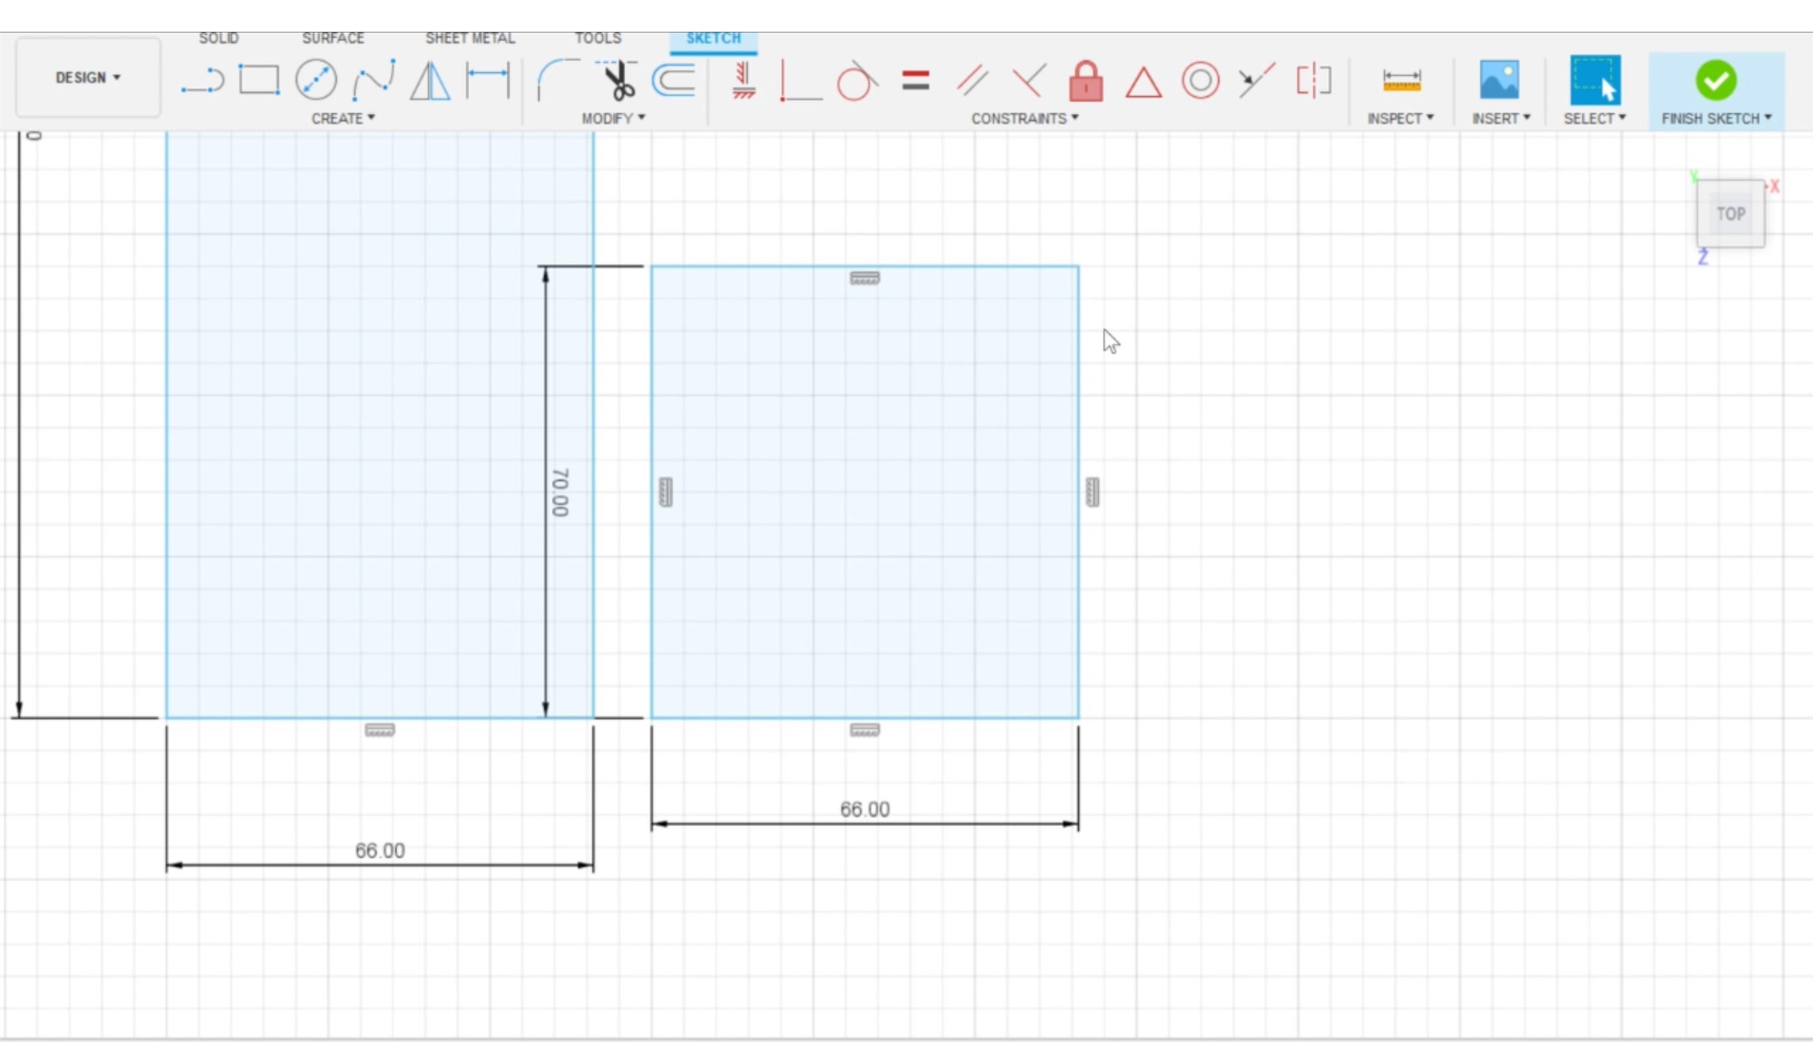This screenshot has height=1042, width=1813.
Task: Click the Mirror tool icon
Action: click(x=430, y=80)
